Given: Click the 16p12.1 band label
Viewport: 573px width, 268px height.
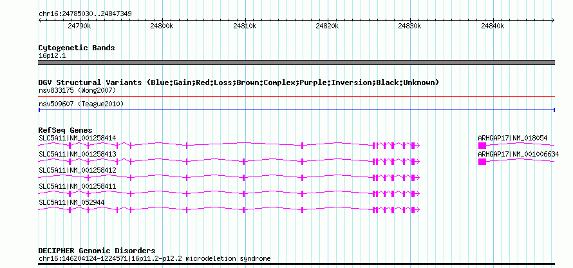Looking at the screenshot, I should pos(52,56).
